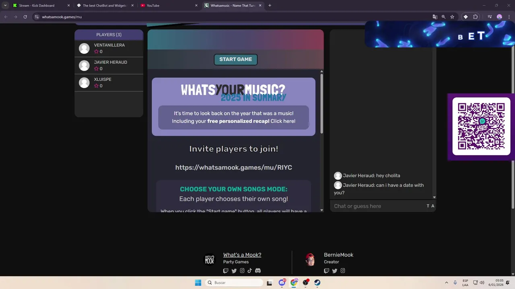Switch to The best ChatBot and Widgets tab
515x289 pixels.
tap(105, 6)
